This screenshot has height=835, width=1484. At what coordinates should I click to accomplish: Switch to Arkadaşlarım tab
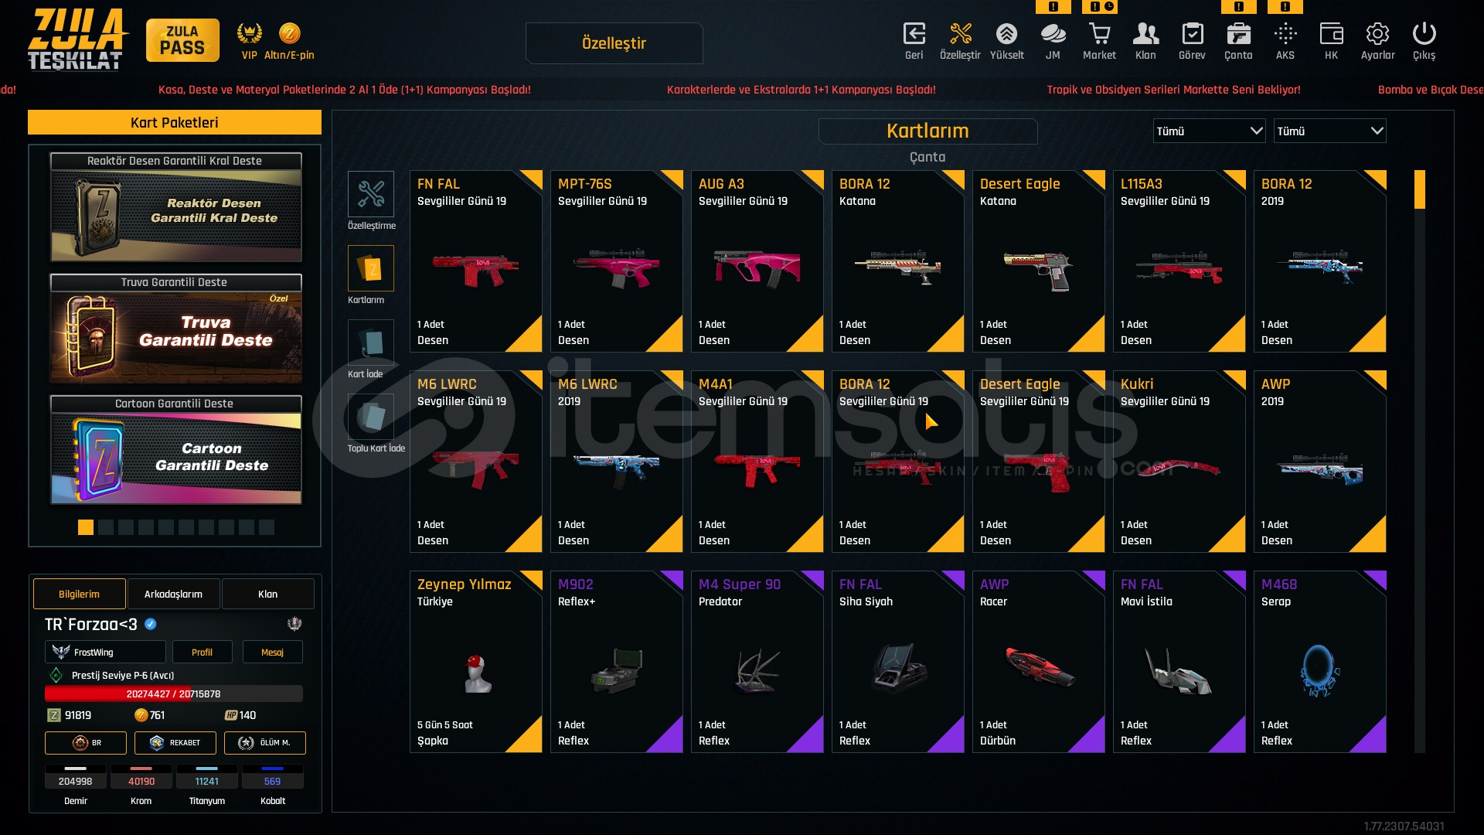[173, 594]
